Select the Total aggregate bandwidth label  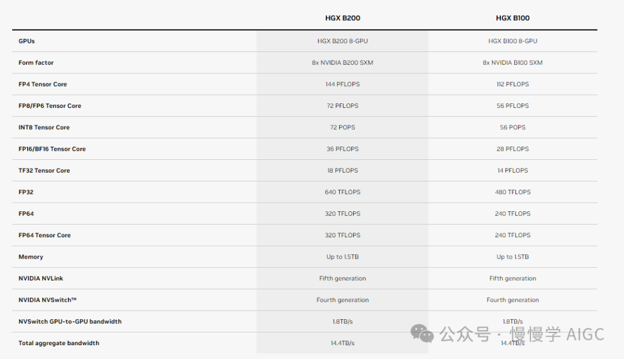pos(59,343)
